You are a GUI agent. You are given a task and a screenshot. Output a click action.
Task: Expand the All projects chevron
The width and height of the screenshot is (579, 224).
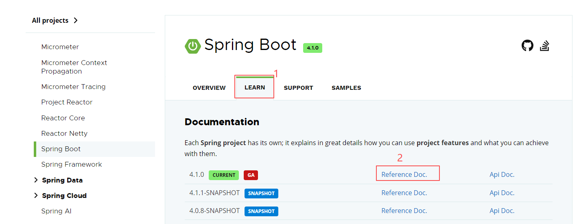(76, 20)
